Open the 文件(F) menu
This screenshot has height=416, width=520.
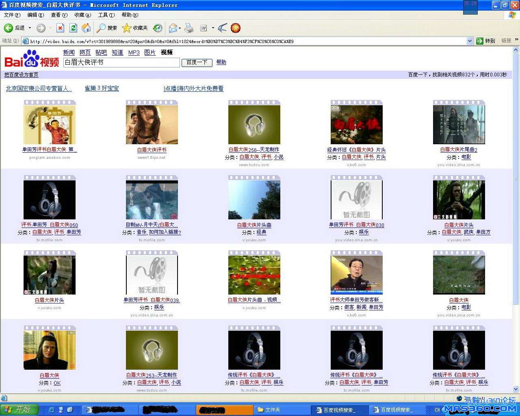[x=12, y=15]
